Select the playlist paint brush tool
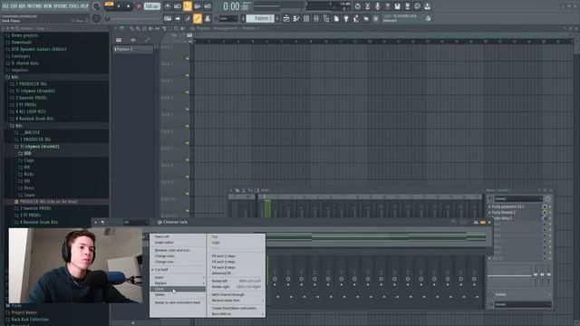The width and height of the screenshot is (580, 326). tap(138, 28)
